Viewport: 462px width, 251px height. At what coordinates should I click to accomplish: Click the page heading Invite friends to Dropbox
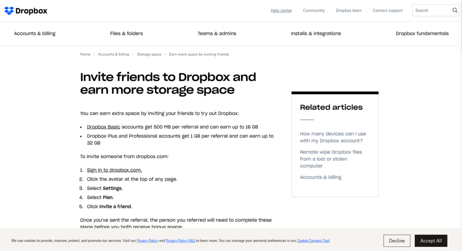pos(168,83)
